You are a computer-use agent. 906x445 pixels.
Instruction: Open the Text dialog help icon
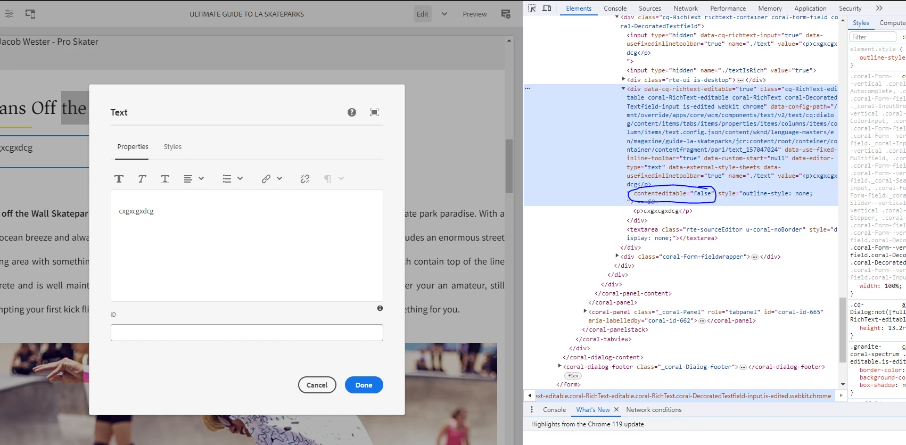click(352, 112)
